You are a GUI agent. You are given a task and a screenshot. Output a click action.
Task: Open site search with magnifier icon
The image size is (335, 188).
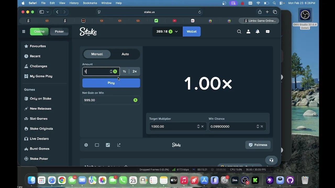tap(239, 32)
